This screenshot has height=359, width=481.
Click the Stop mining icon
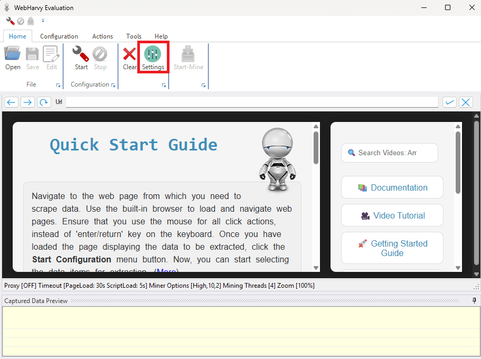pos(100,57)
